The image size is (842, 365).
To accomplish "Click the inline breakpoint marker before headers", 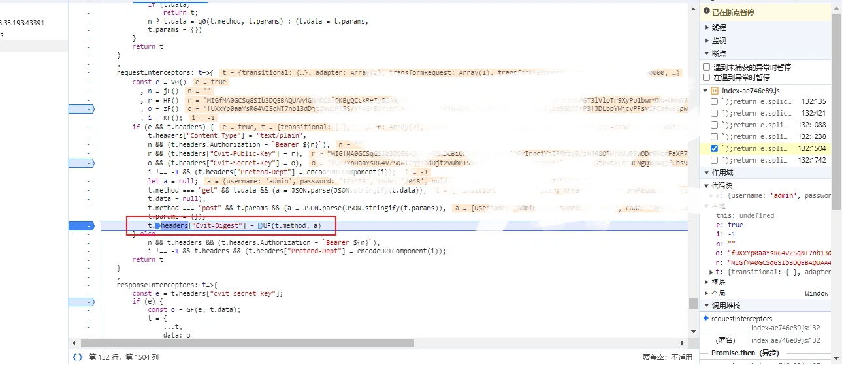I will coord(157,225).
